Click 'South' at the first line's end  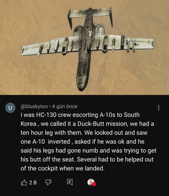coord(132,115)
